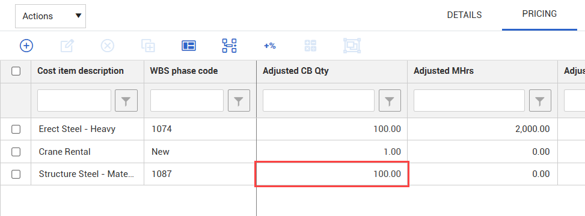Click WBS phase code 1074 cell
The height and width of the screenshot is (216, 585).
coord(200,129)
